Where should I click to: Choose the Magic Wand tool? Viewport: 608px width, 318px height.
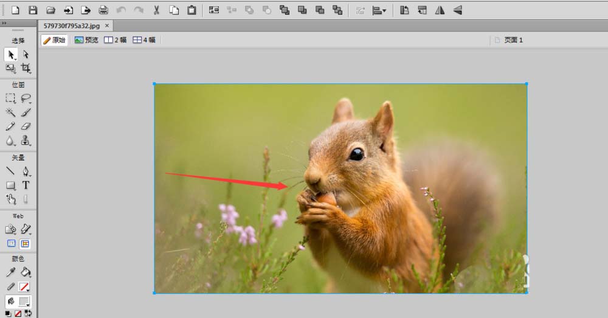coord(10,112)
